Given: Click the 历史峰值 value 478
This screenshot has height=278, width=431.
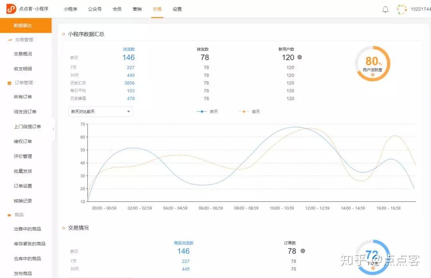Looking at the screenshot, I should coord(130,99).
